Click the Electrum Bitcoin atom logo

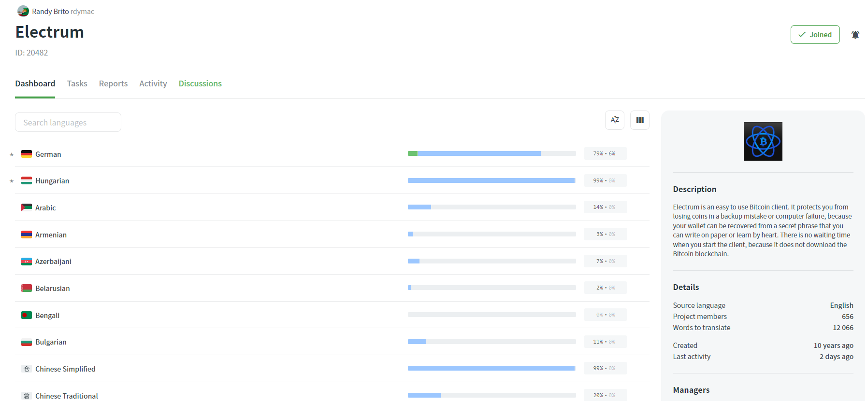coord(763,141)
